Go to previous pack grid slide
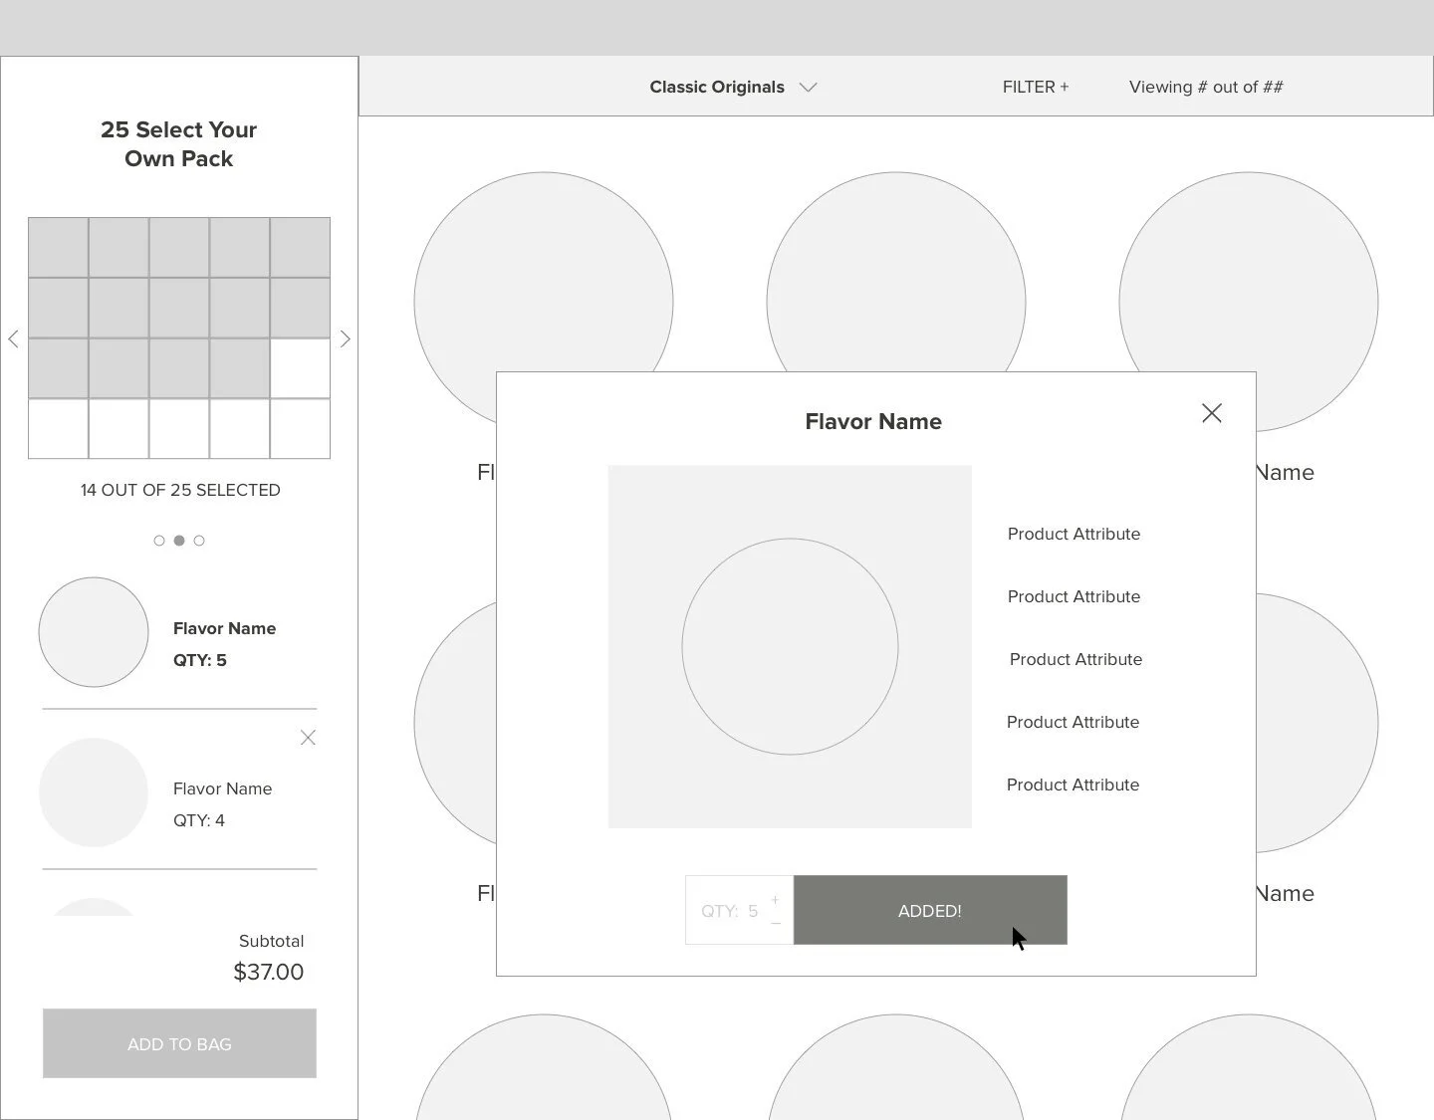Screen dimensions: 1434x1120 pos(13,338)
